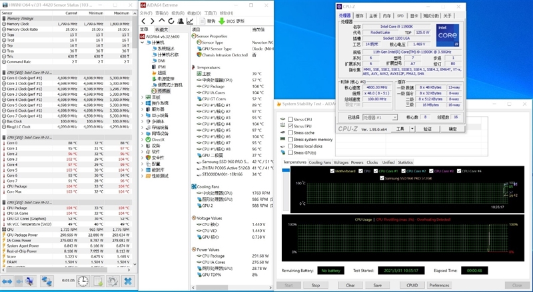Toggle Motherboard graph checkbox
533x292 pixels.
pyautogui.click(x=332, y=171)
